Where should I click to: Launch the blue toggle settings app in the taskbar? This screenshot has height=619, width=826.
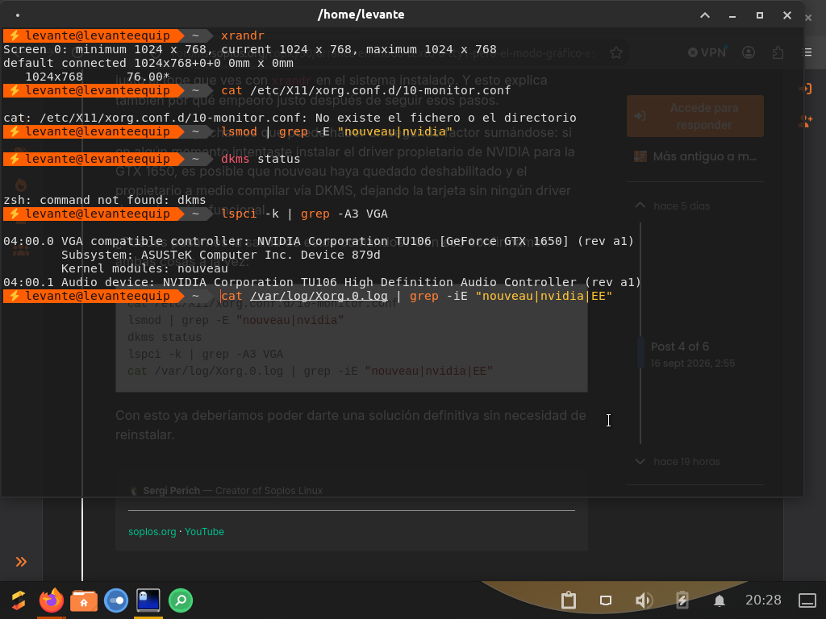(x=116, y=600)
